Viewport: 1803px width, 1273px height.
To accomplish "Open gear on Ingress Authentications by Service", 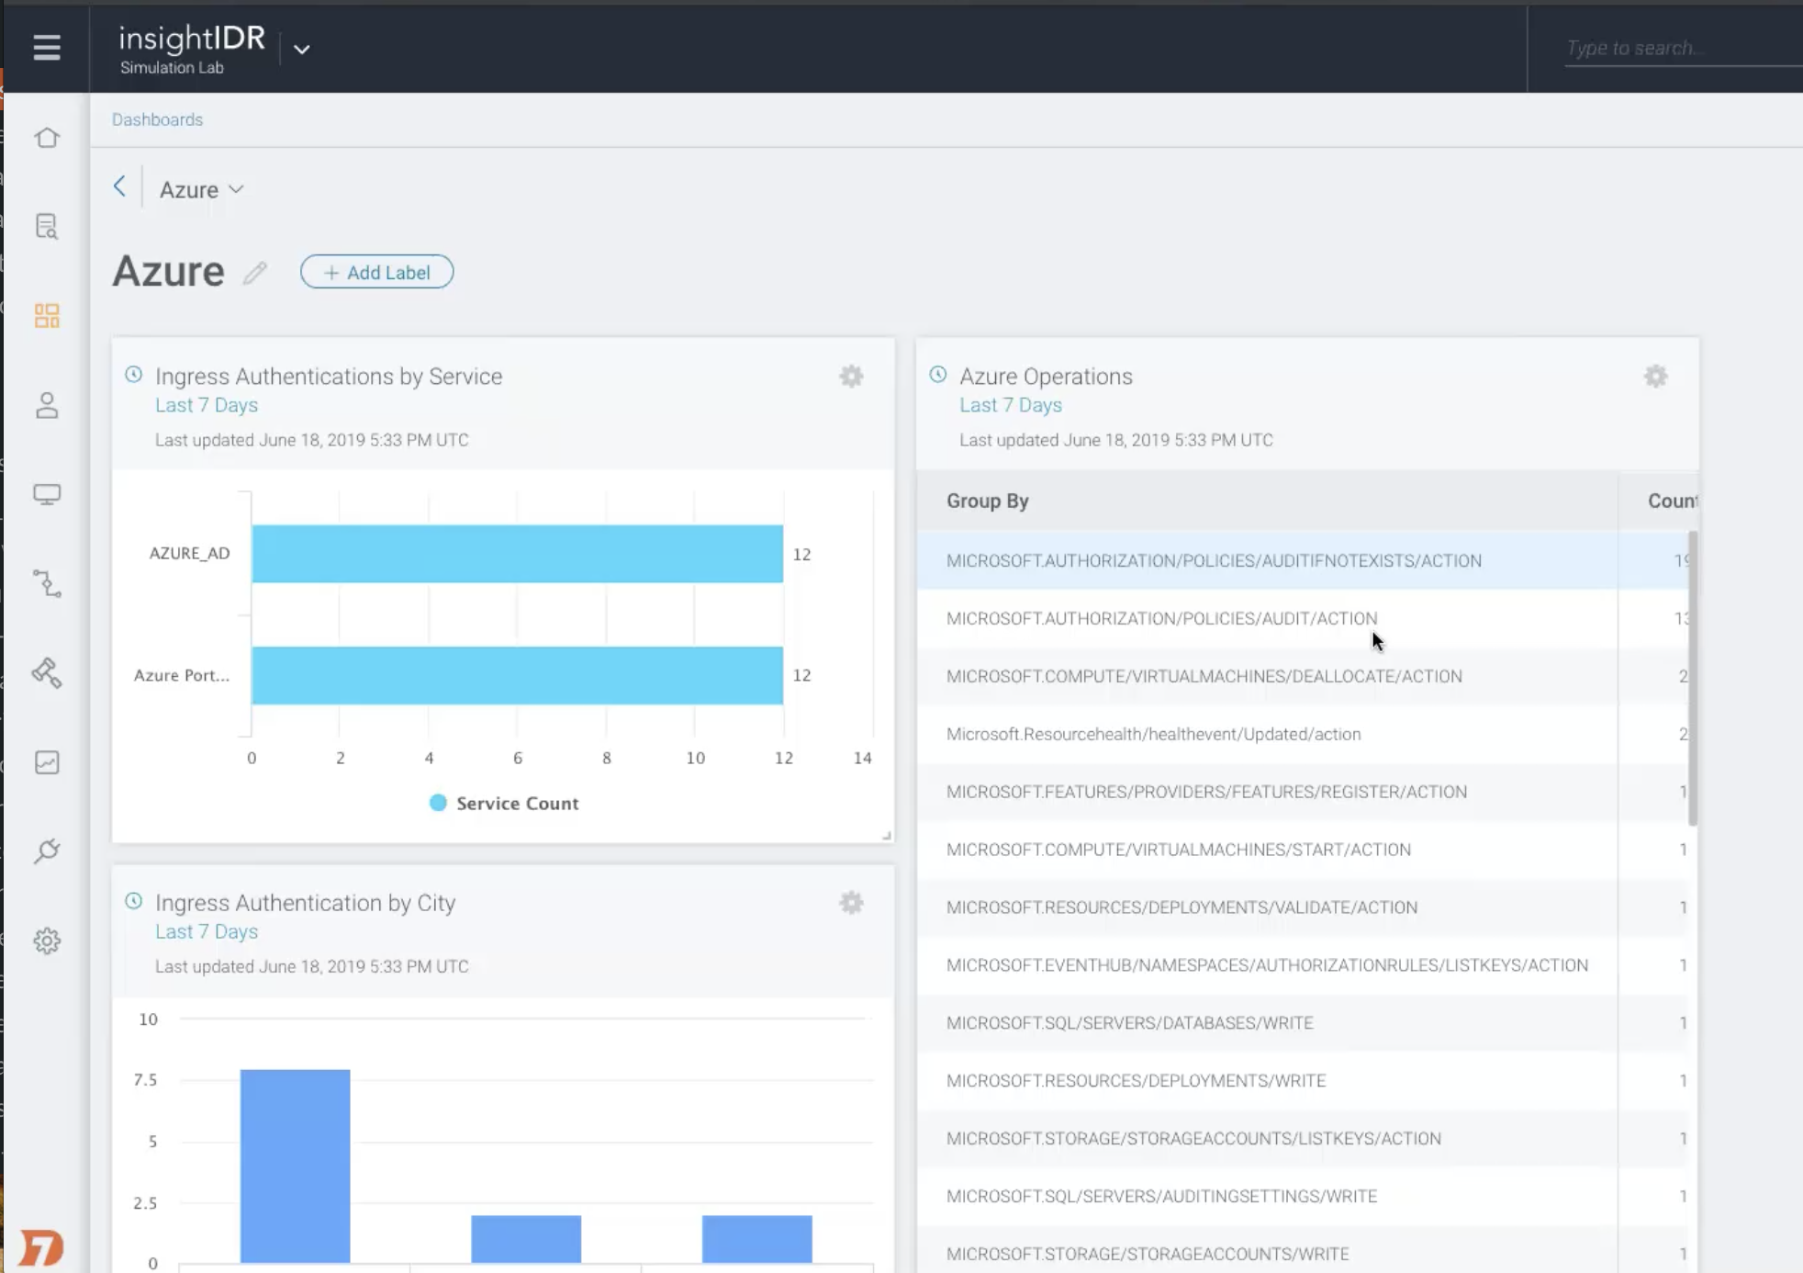I will coord(851,377).
